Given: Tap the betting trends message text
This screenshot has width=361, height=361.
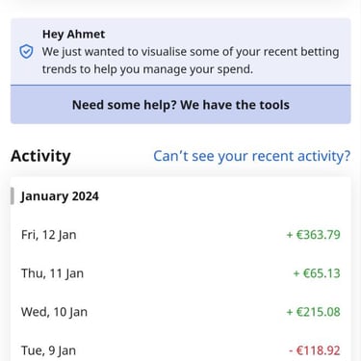Looking at the screenshot, I should pyautogui.click(x=191, y=61).
